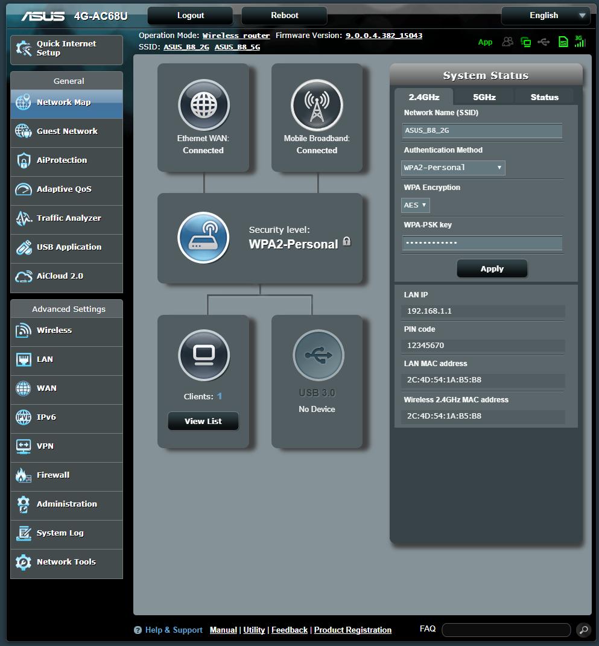This screenshot has height=646, width=599.
Task: Click the FAQ search magnifier icon
Action: coord(583,630)
